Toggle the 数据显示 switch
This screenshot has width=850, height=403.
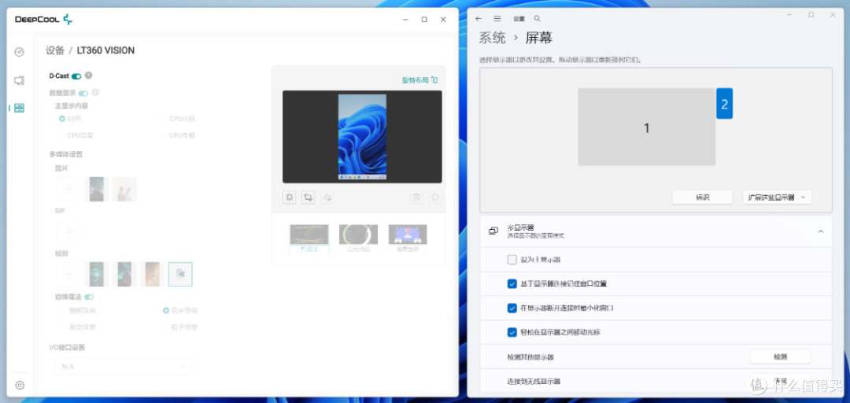click(83, 94)
